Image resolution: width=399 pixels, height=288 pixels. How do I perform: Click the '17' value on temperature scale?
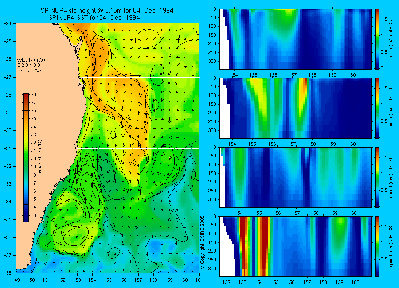point(34,183)
